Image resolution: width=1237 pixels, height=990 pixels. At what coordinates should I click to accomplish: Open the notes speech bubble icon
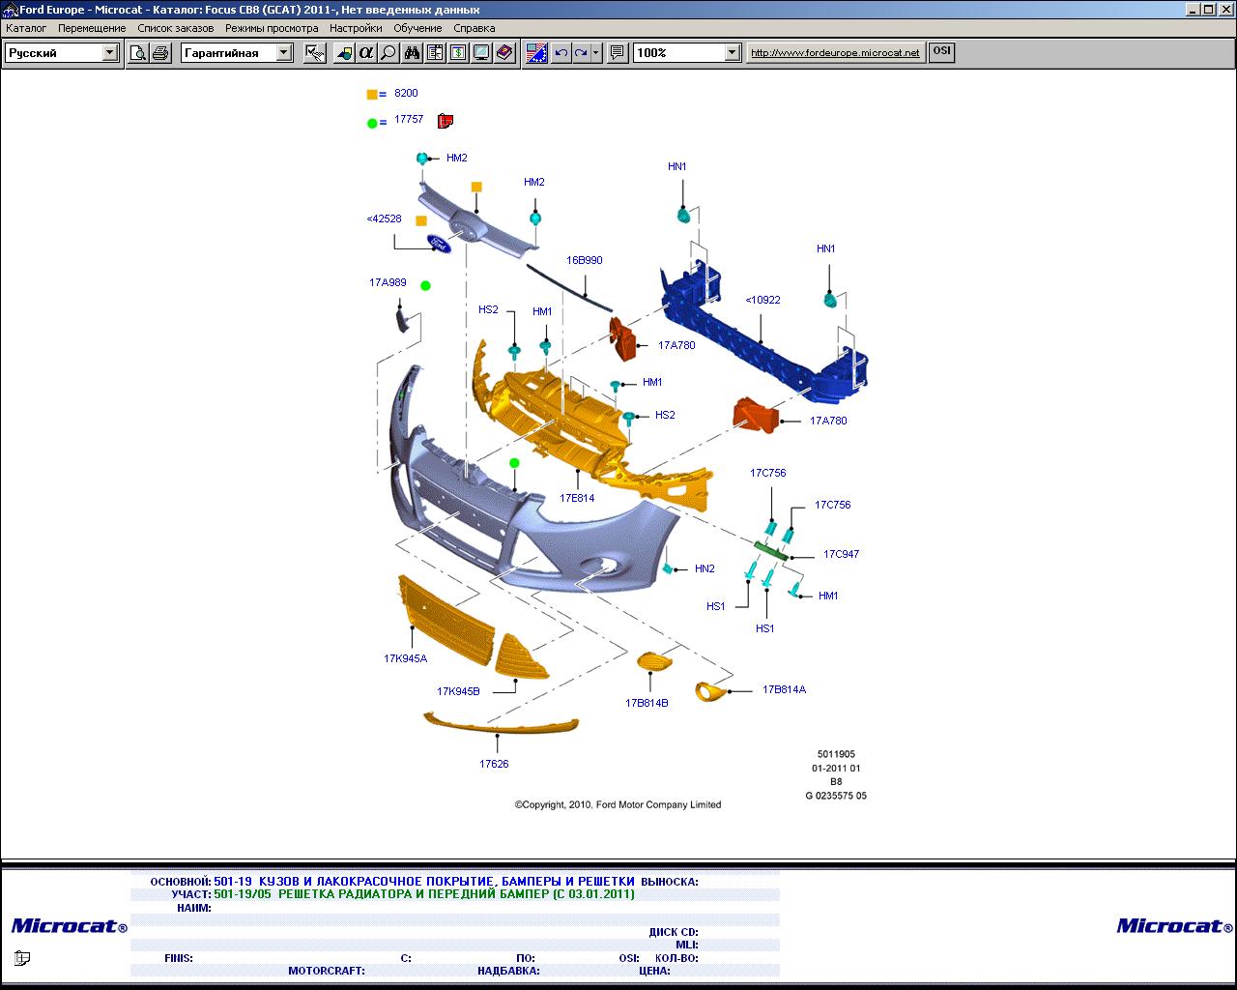point(618,53)
